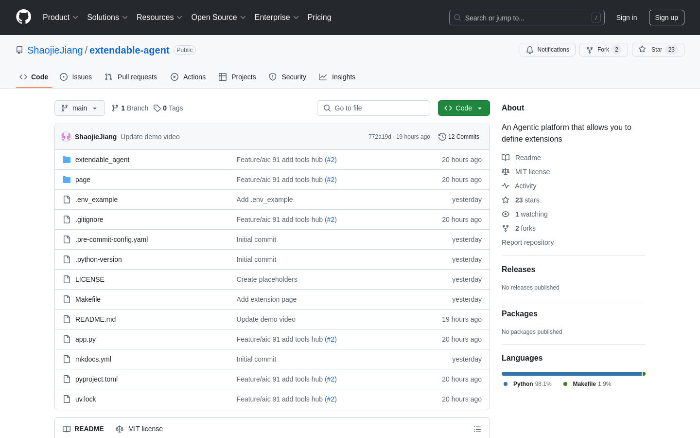Open the 12 Commits history link

(459, 137)
